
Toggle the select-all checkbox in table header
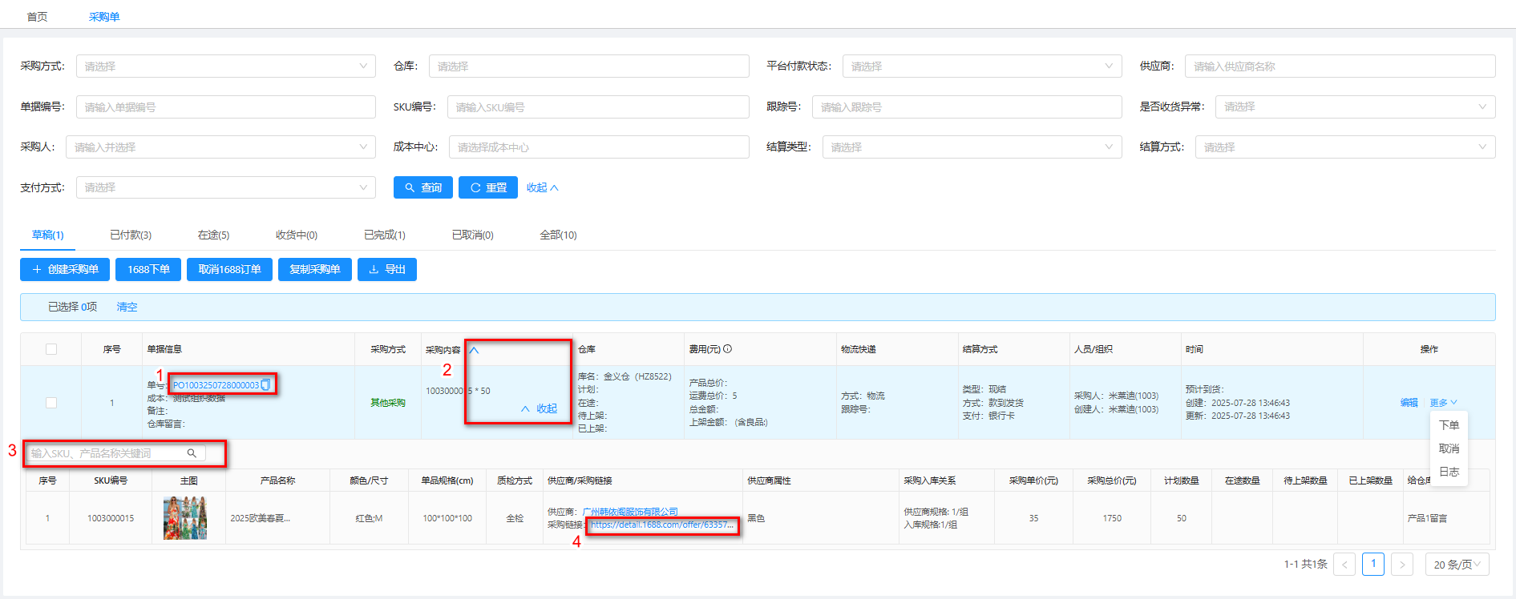click(x=51, y=349)
